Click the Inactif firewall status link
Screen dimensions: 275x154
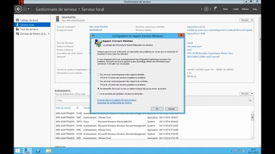point(190,43)
